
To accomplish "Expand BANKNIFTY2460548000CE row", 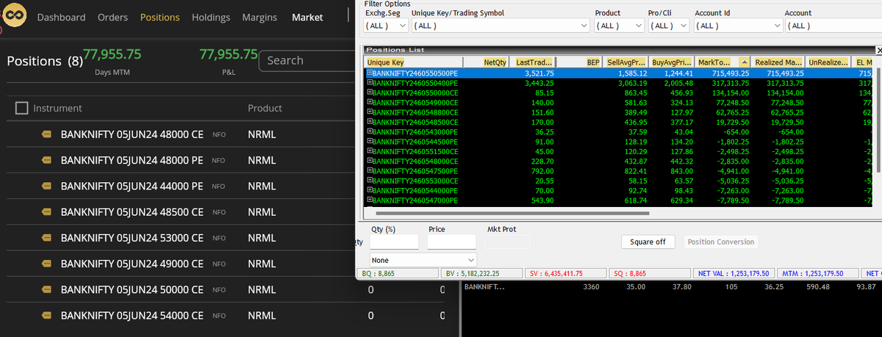I will point(369,161).
